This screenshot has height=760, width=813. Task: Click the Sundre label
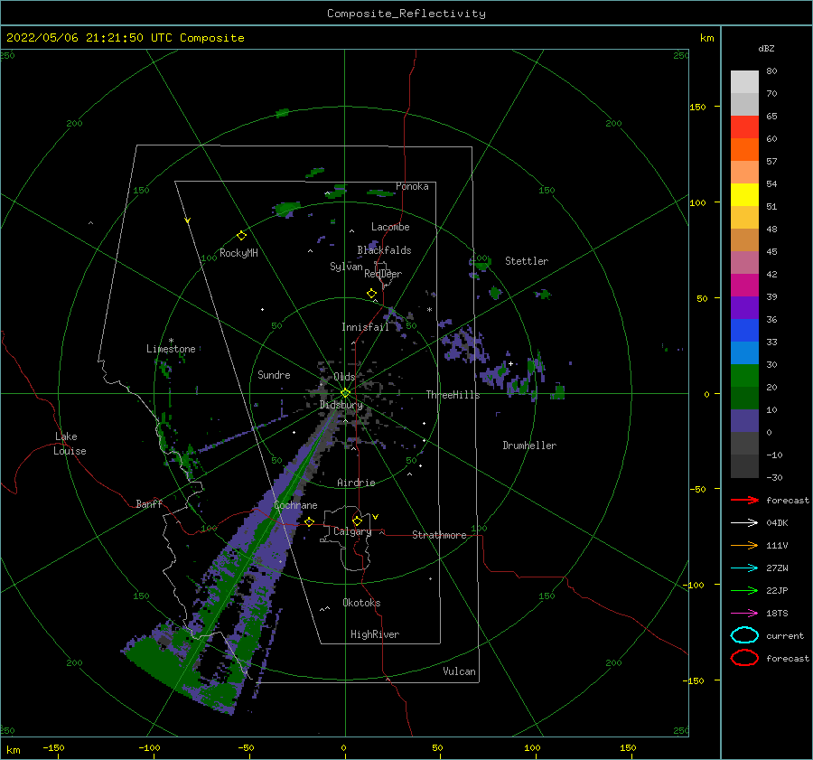point(274,374)
